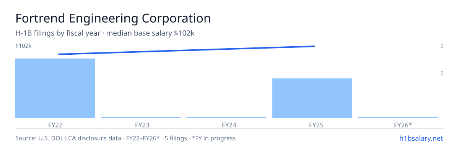
Task: Click the thin FY26* bar
Action: [398, 117]
